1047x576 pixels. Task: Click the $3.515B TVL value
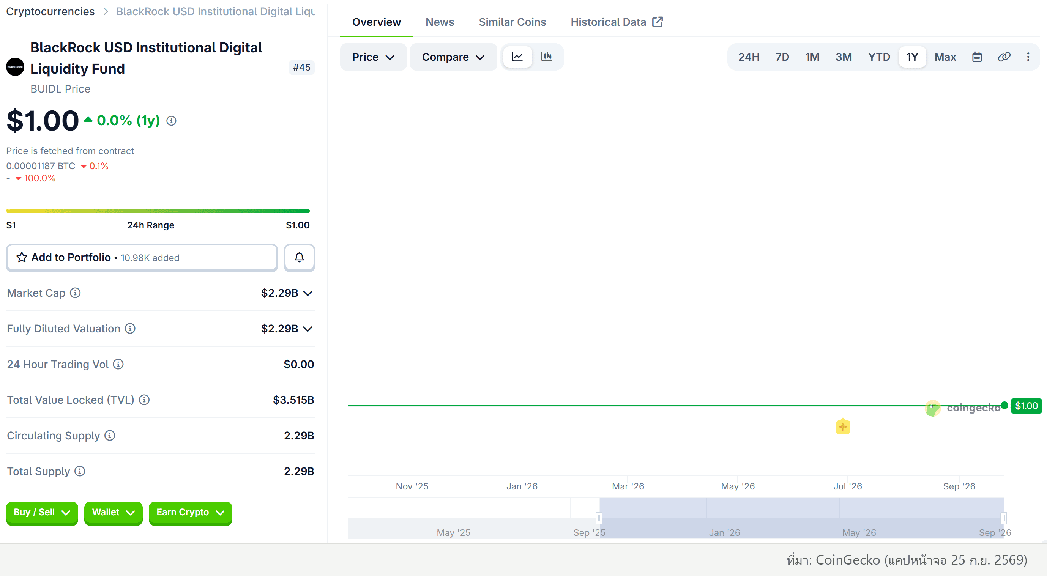click(x=293, y=400)
